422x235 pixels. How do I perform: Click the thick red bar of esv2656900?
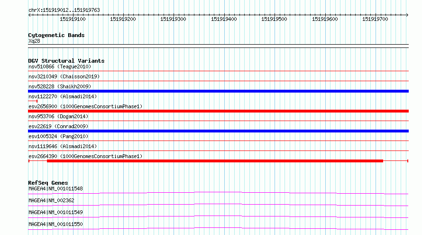coord(218,111)
